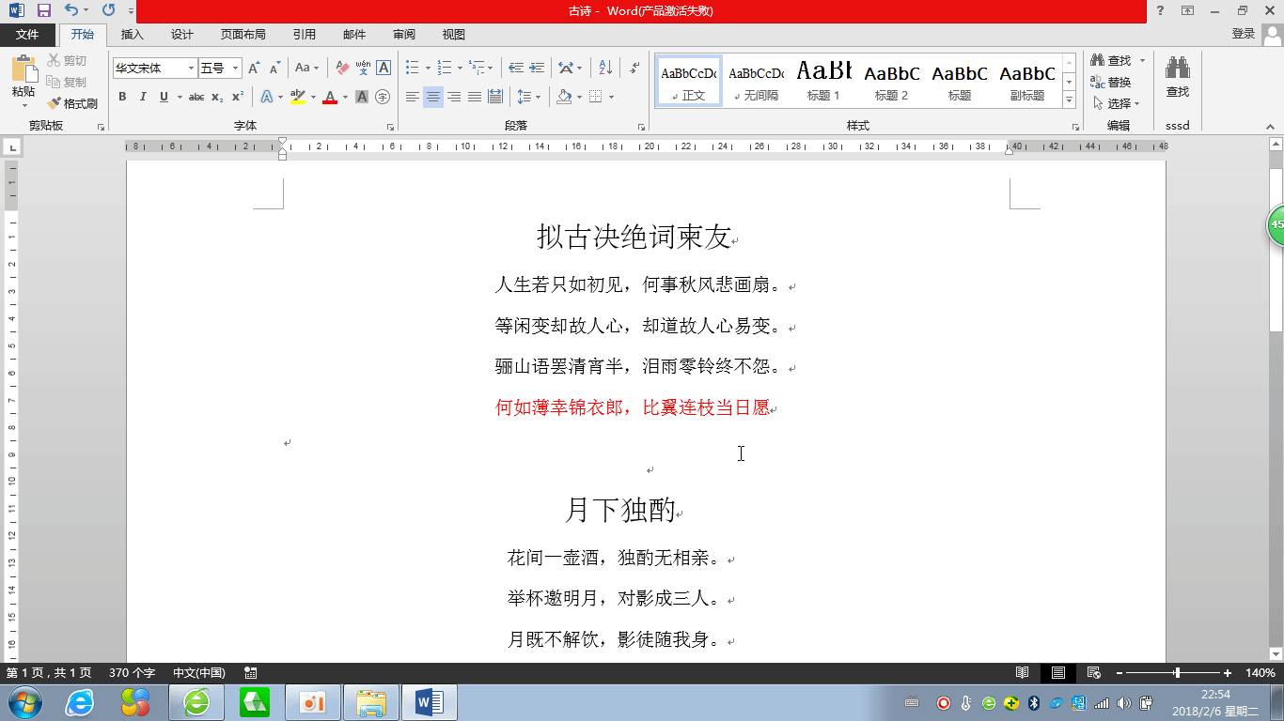This screenshot has height=721, width=1284.
Task: Apply bold formatting with the B icon
Action: click(x=121, y=97)
